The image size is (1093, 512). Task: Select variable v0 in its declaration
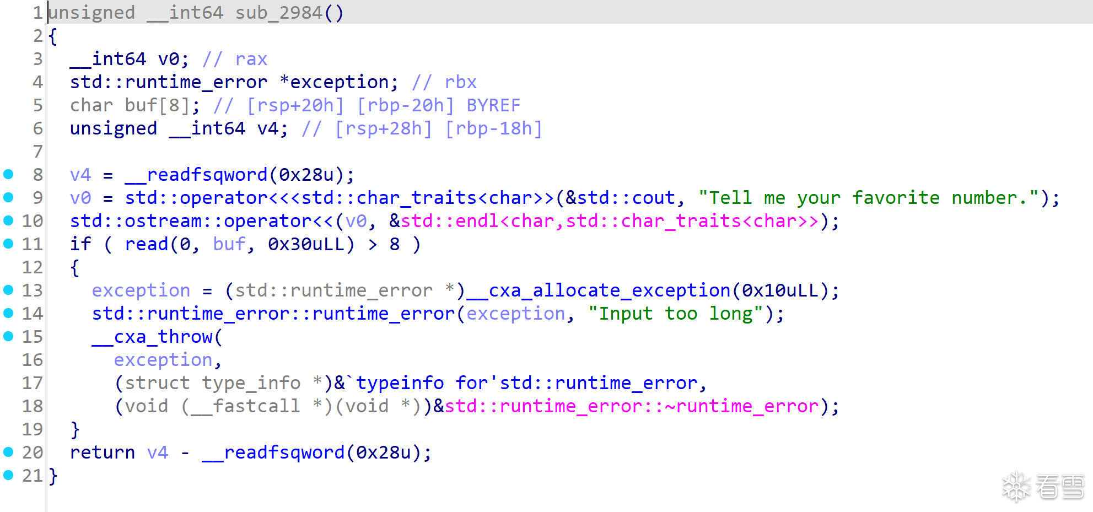pyautogui.click(x=168, y=58)
